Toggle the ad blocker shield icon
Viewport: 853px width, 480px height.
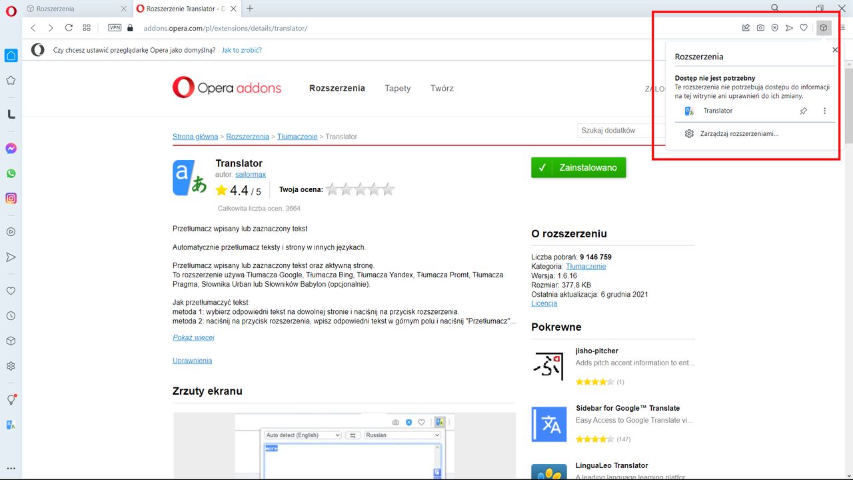pyautogui.click(x=774, y=27)
